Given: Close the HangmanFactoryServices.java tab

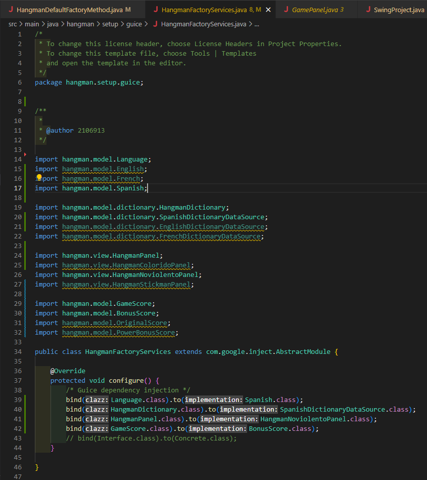Looking at the screenshot, I should pyautogui.click(x=268, y=9).
